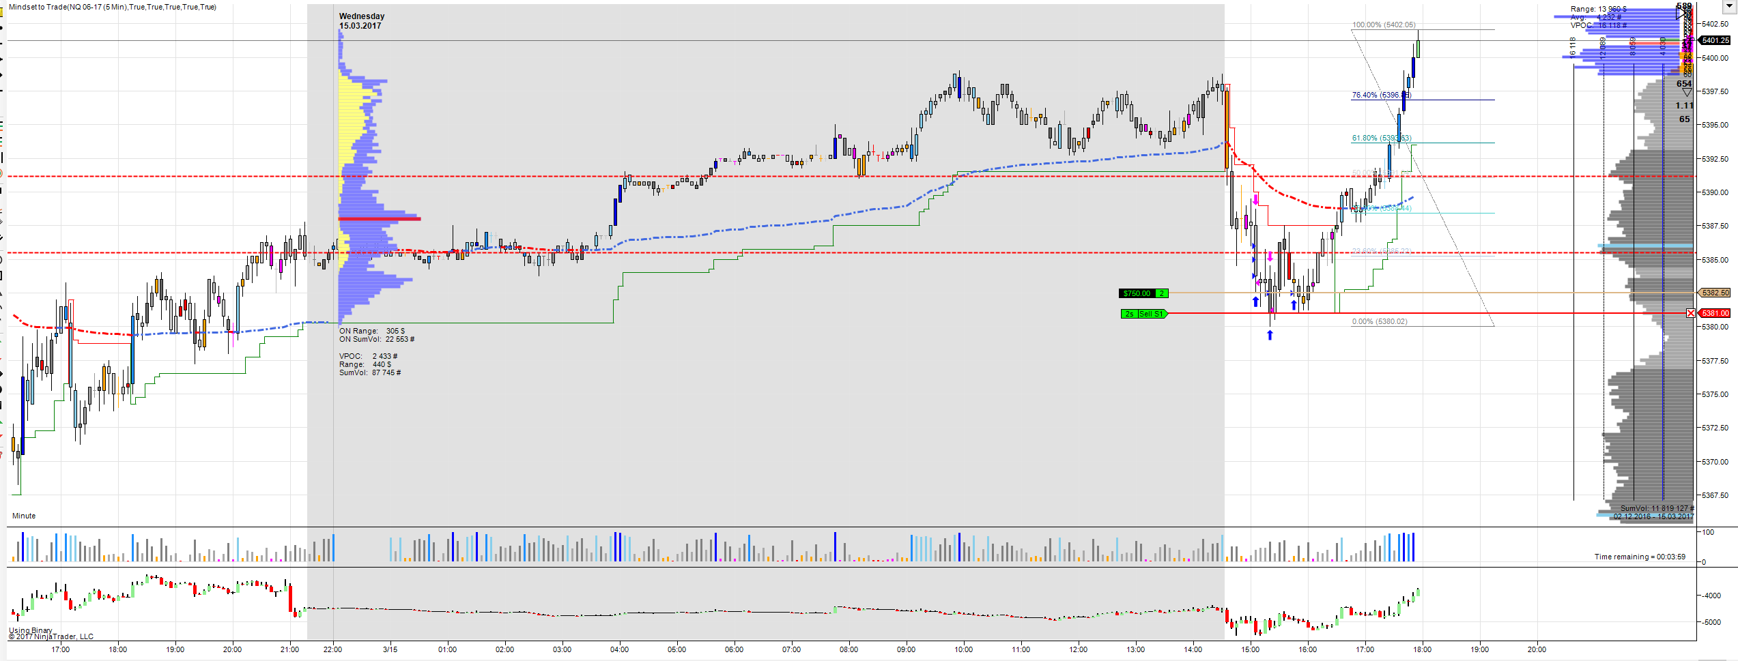This screenshot has width=1738, height=661.
Task: Select the red VPOC bar in the overnight profile
Action: [x=380, y=219]
